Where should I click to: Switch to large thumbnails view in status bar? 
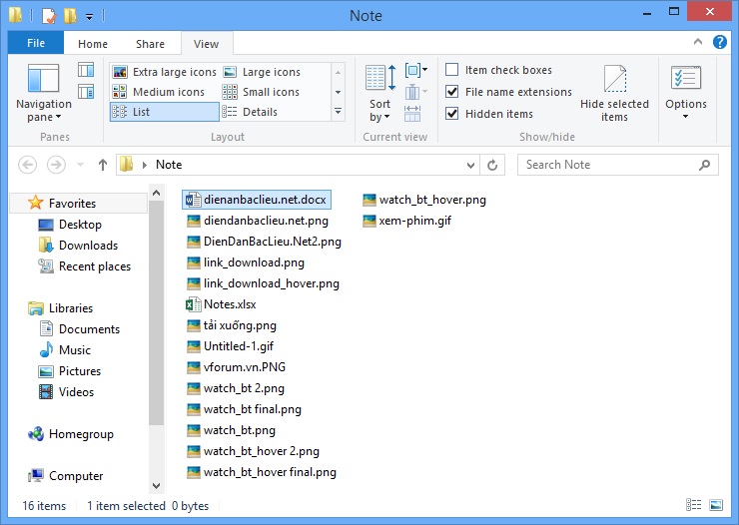pos(716,505)
